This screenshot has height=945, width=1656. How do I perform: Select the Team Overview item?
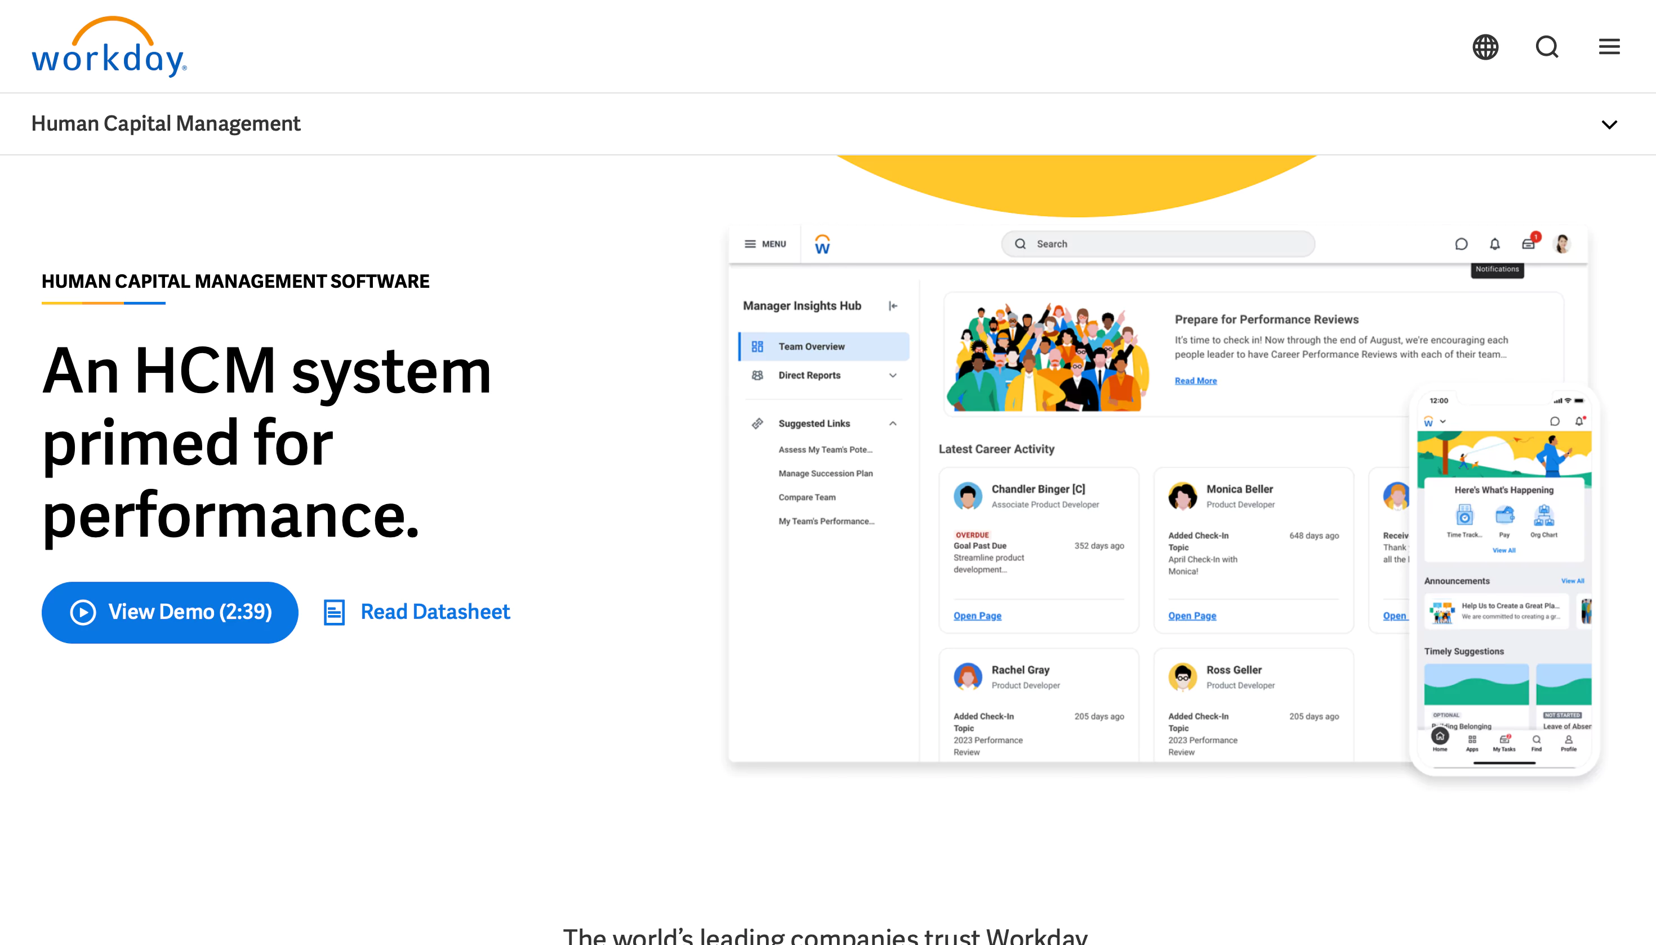tap(823, 346)
